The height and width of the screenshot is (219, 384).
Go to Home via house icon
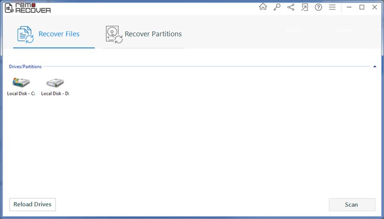[263, 7]
